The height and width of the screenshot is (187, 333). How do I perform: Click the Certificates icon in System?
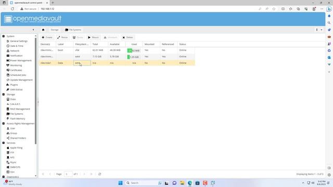[x=8, y=70]
